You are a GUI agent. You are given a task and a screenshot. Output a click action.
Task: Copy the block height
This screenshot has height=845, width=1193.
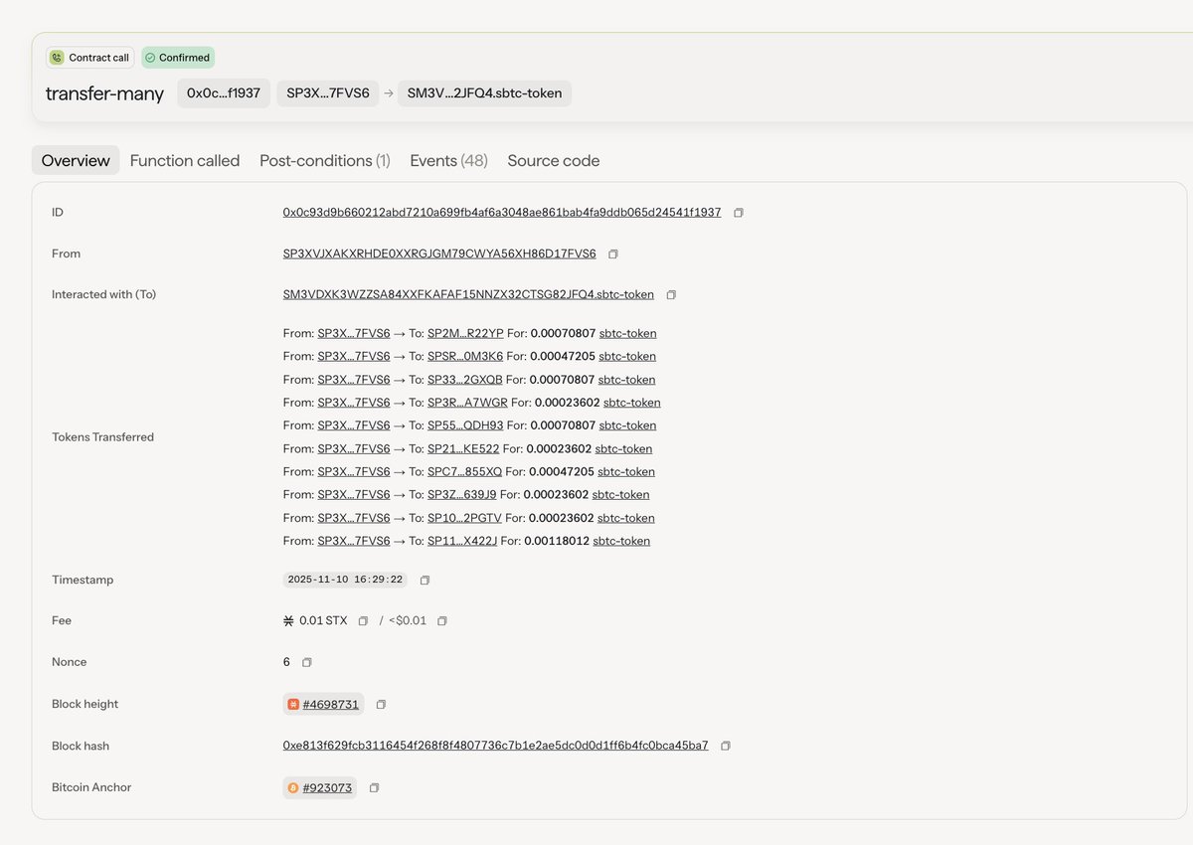pyautogui.click(x=381, y=704)
